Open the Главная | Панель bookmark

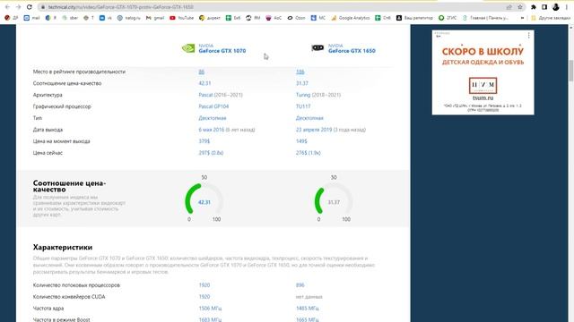pos(485,18)
